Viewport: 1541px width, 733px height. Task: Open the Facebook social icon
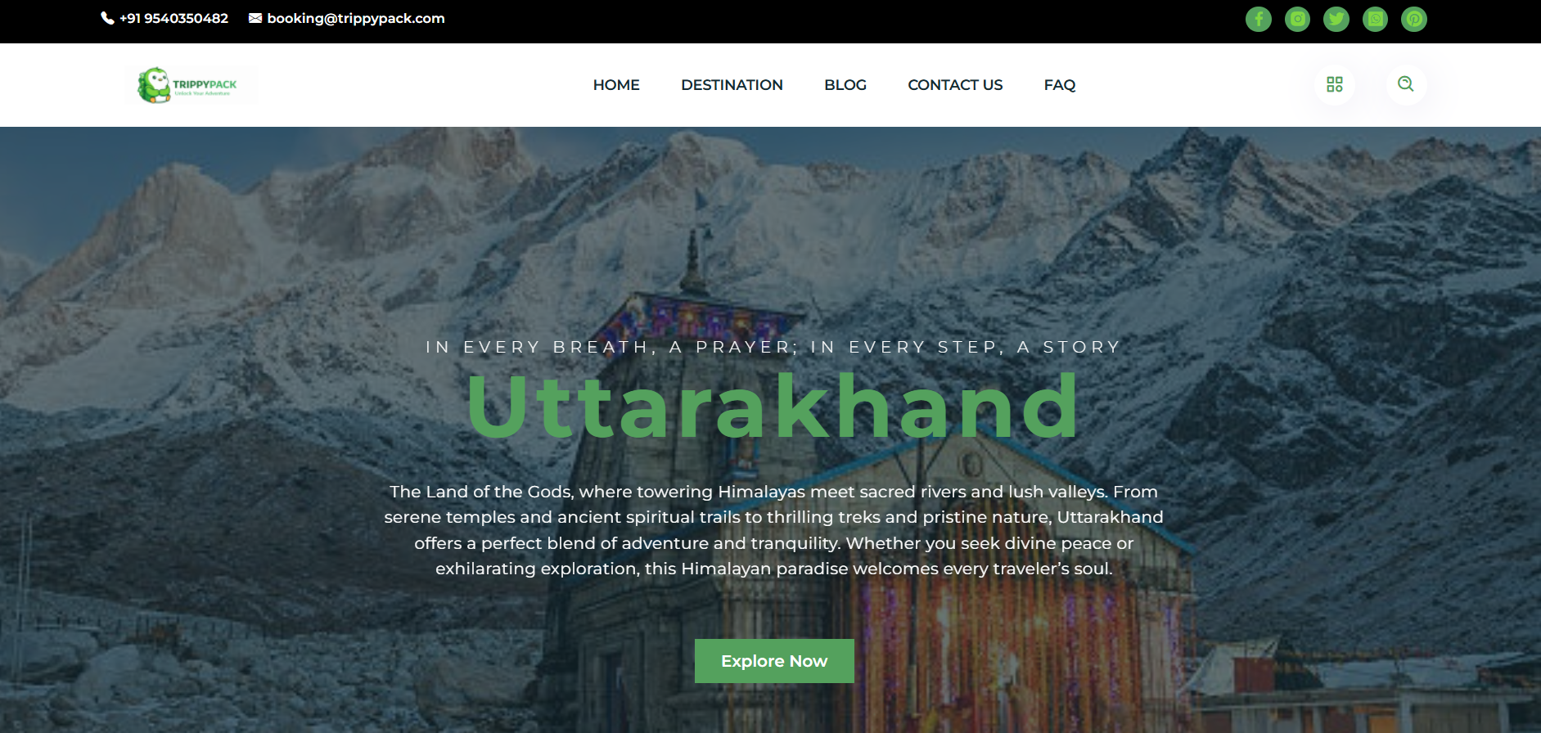click(1259, 19)
